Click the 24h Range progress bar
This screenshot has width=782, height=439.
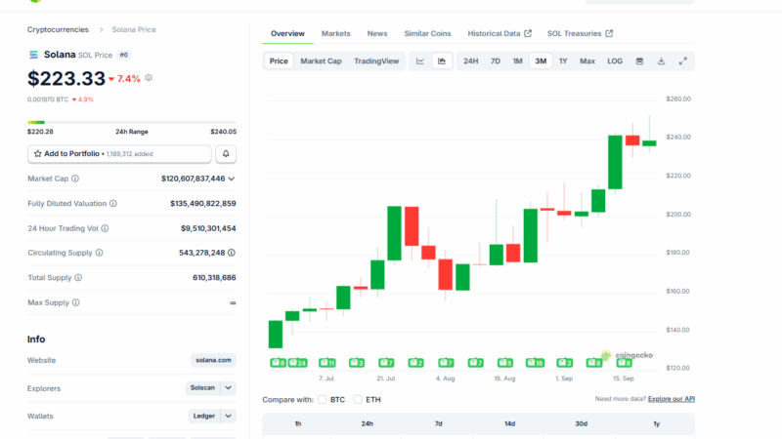pyautogui.click(x=132, y=122)
